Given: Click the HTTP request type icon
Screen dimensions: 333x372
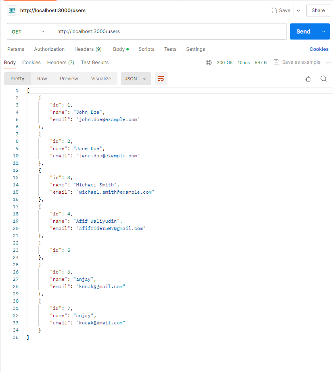Looking at the screenshot, I should [x=12, y=10].
